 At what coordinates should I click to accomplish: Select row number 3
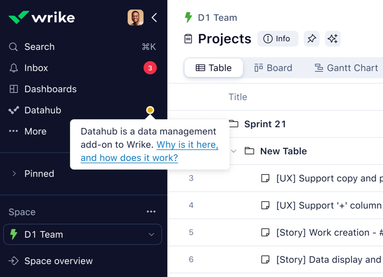(191, 178)
